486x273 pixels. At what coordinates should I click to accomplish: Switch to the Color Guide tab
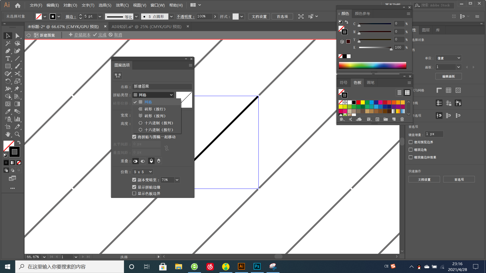362,13
